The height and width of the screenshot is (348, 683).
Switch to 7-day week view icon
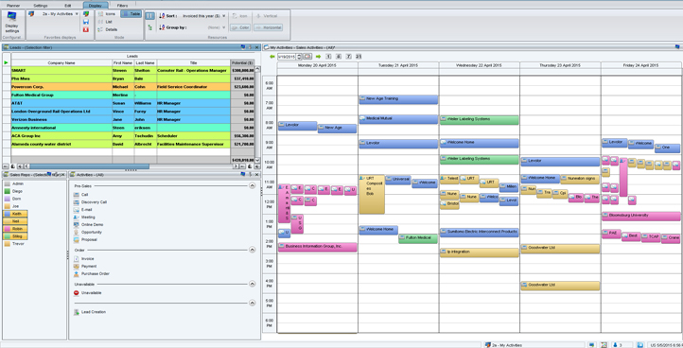click(348, 57)
